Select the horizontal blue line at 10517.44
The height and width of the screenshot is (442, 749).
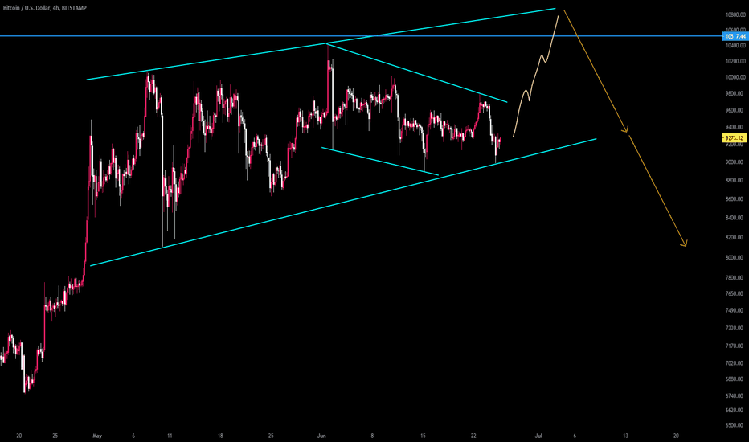pos(360,36)
